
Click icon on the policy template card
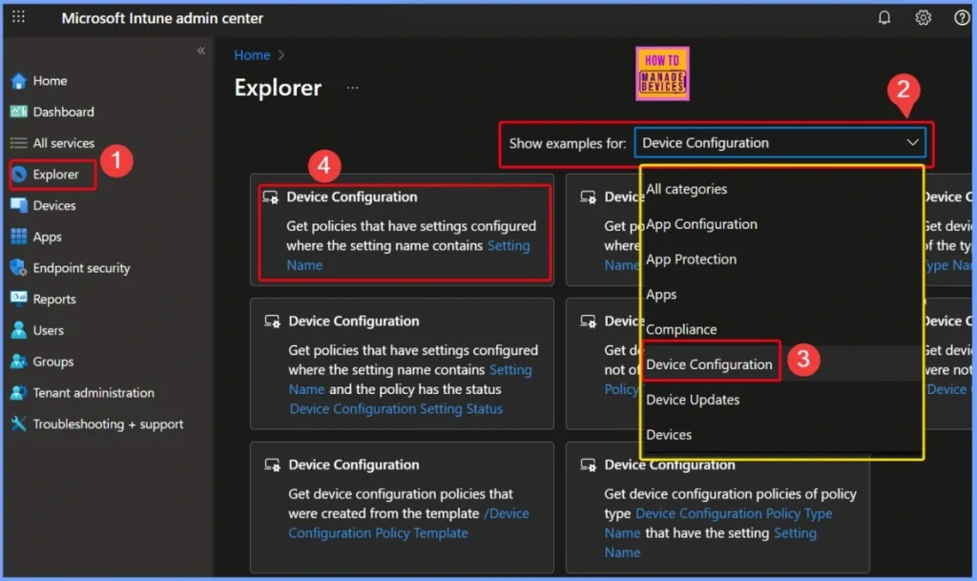272,466
